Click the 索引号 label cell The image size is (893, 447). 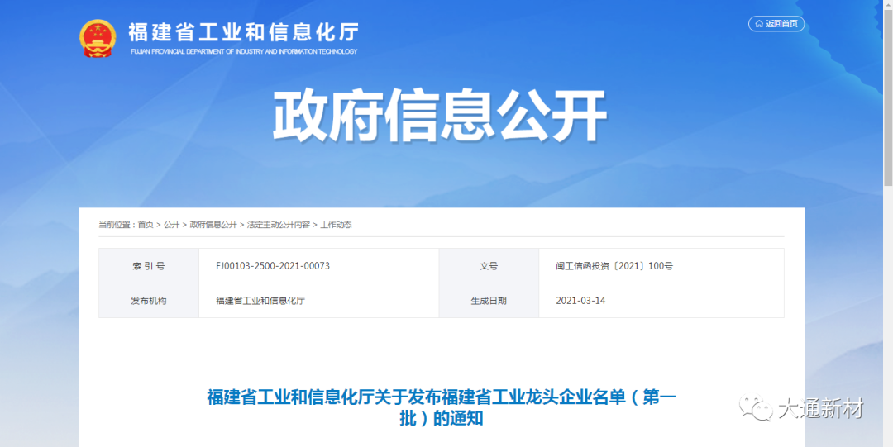(149, 266)
